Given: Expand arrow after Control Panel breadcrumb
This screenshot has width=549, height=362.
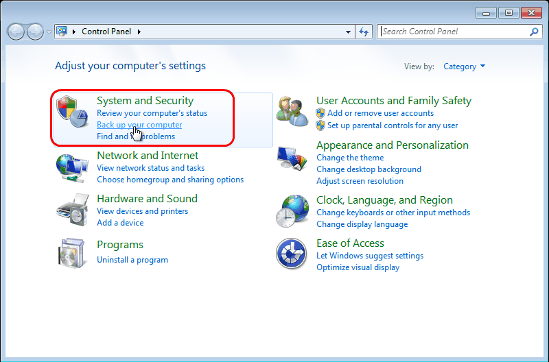Looking at the screenshot, I should [x=139, y=32].
